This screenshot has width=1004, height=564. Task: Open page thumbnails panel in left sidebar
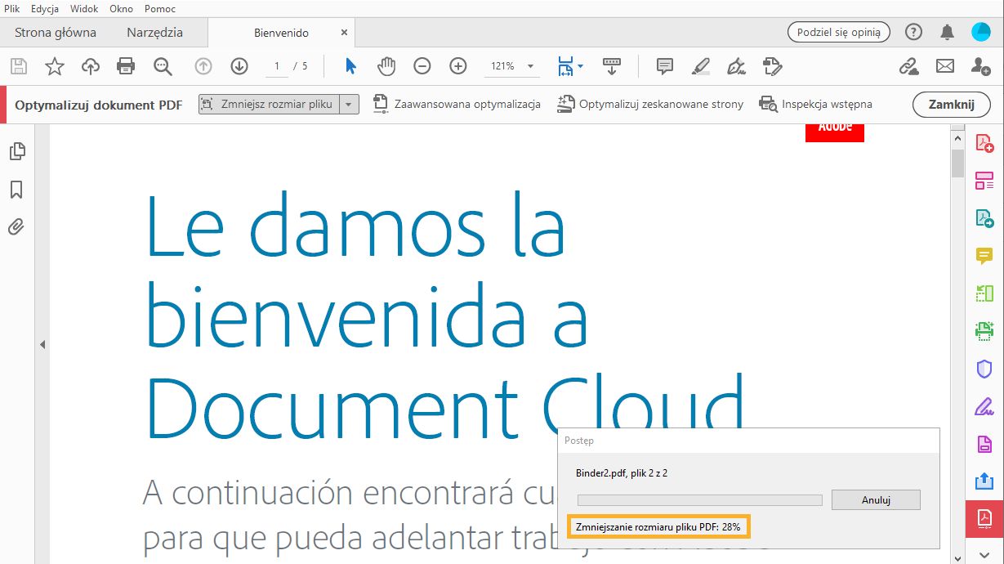click(17, 151)
